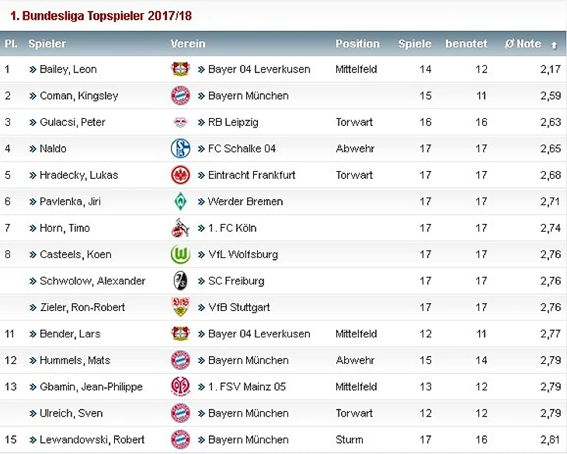Click the FC Schalke 04 crest

(x=180, y=148)
